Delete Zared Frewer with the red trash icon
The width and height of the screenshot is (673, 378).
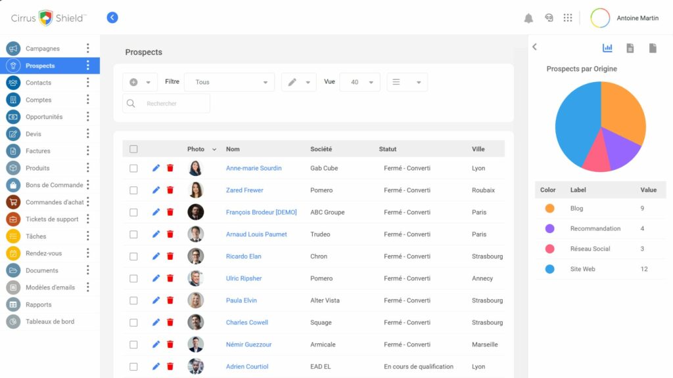tap(170, 190)
